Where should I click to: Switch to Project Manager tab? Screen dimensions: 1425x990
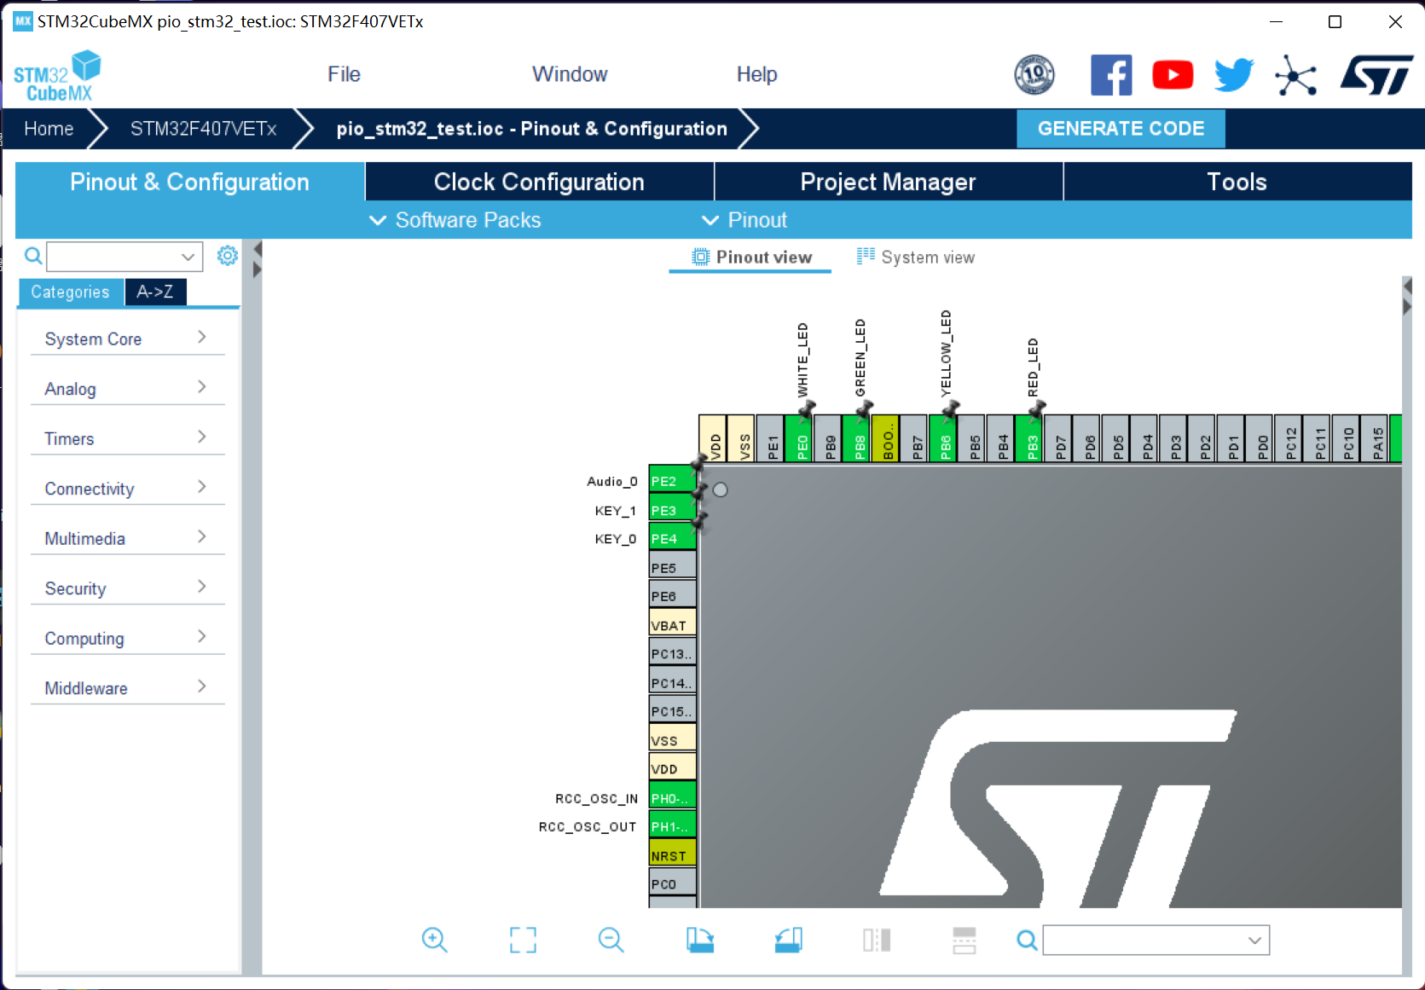coord(888,182)
